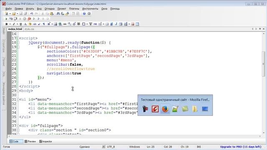This screenshot has height=150, width=267.
Task: Open the Инструменты menu
Action: click(x=90, y=9)
